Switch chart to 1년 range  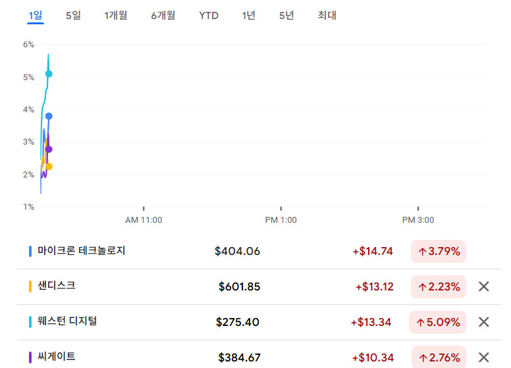pos(248,15)
